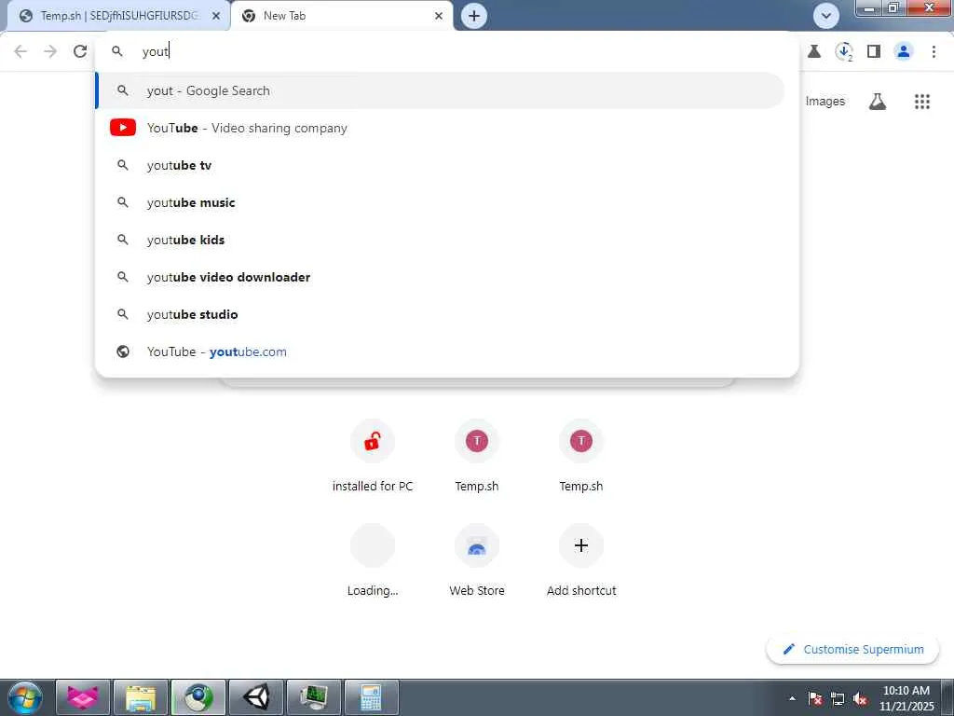954x716 pixels.
Task: Click the taskbar clock showing 10:10 AM
Action: click(x=906, y=698)
